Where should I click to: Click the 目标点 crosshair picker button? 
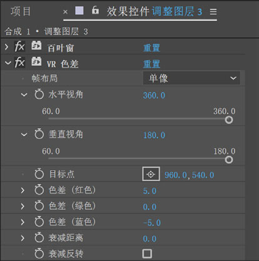coord(151,174)
